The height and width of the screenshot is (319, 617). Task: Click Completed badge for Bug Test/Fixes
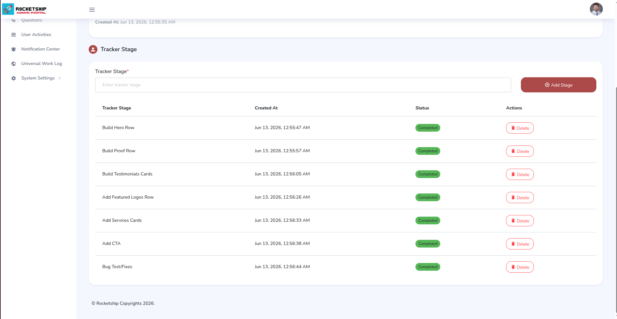tap(428, 267)
